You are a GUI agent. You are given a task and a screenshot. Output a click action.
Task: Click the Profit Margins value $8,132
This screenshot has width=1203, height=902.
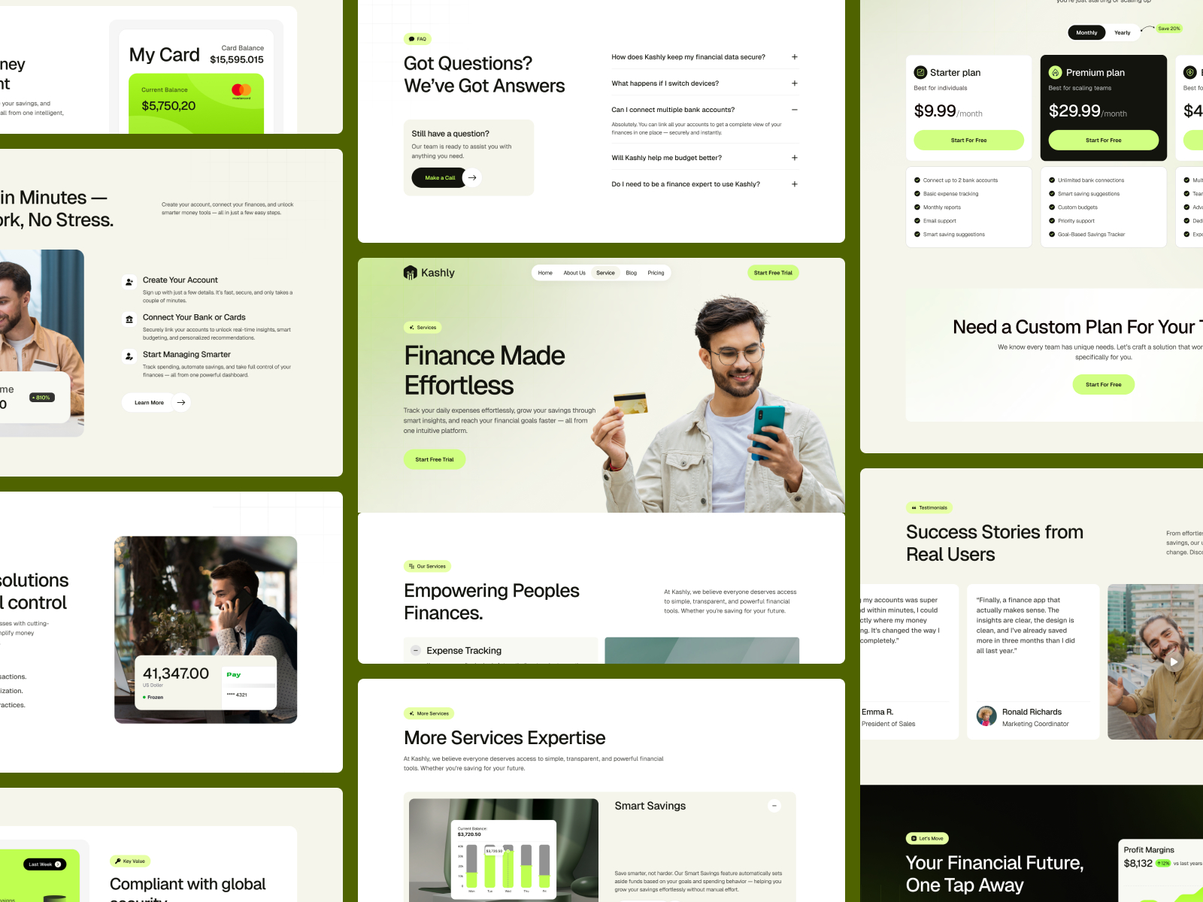tap(1138, 863)
